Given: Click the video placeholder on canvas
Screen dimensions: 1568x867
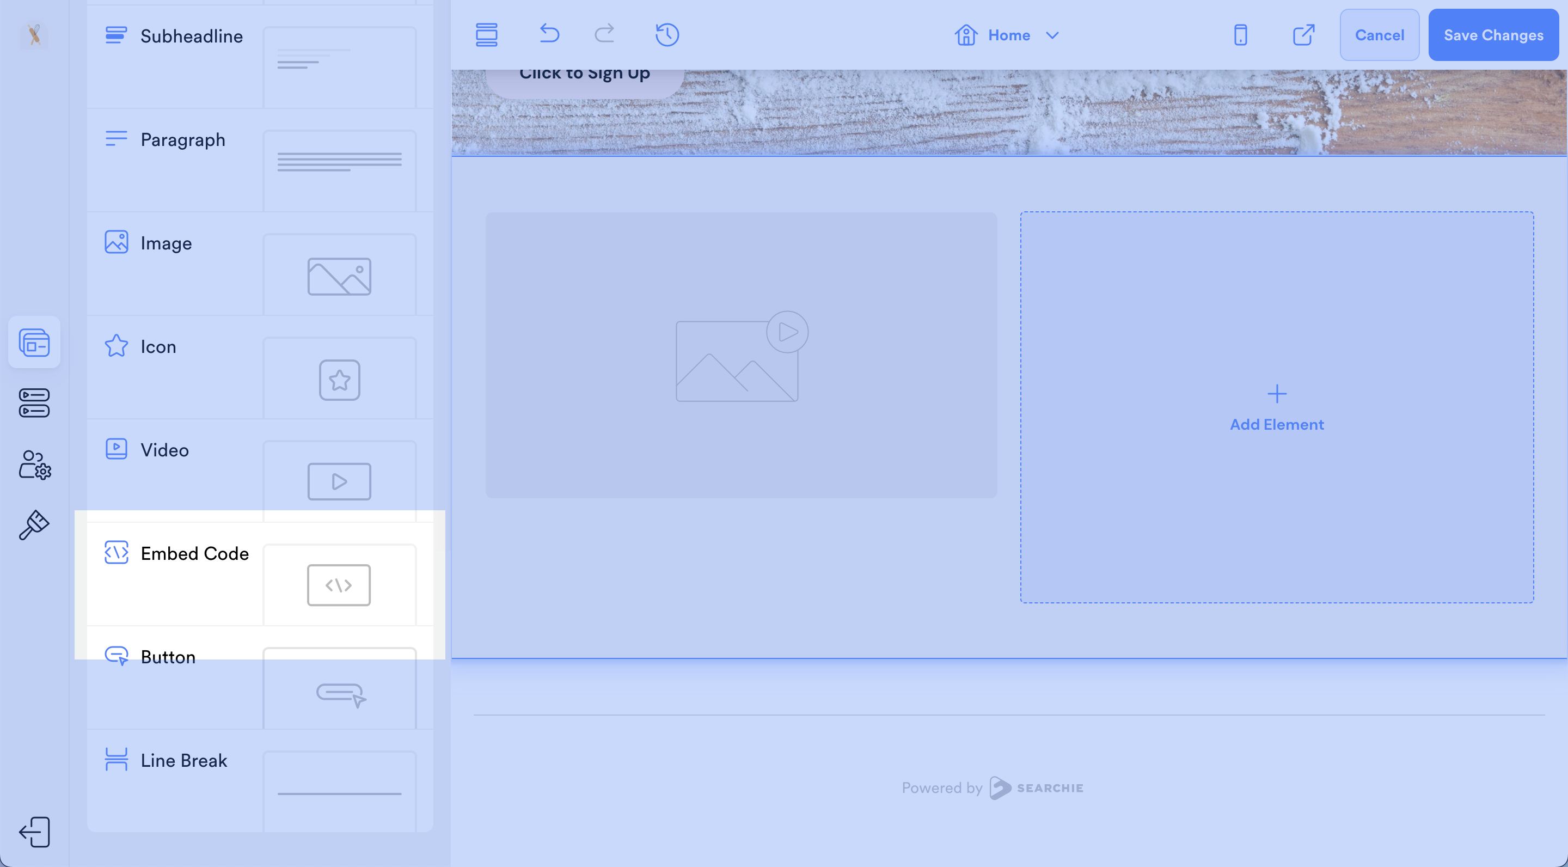Looking at the screenshot, I should coord(741,355).
